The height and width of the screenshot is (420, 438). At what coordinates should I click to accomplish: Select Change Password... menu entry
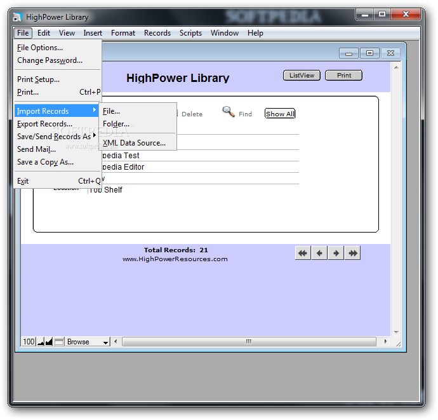pyautogui.click(x=58, y=60)
